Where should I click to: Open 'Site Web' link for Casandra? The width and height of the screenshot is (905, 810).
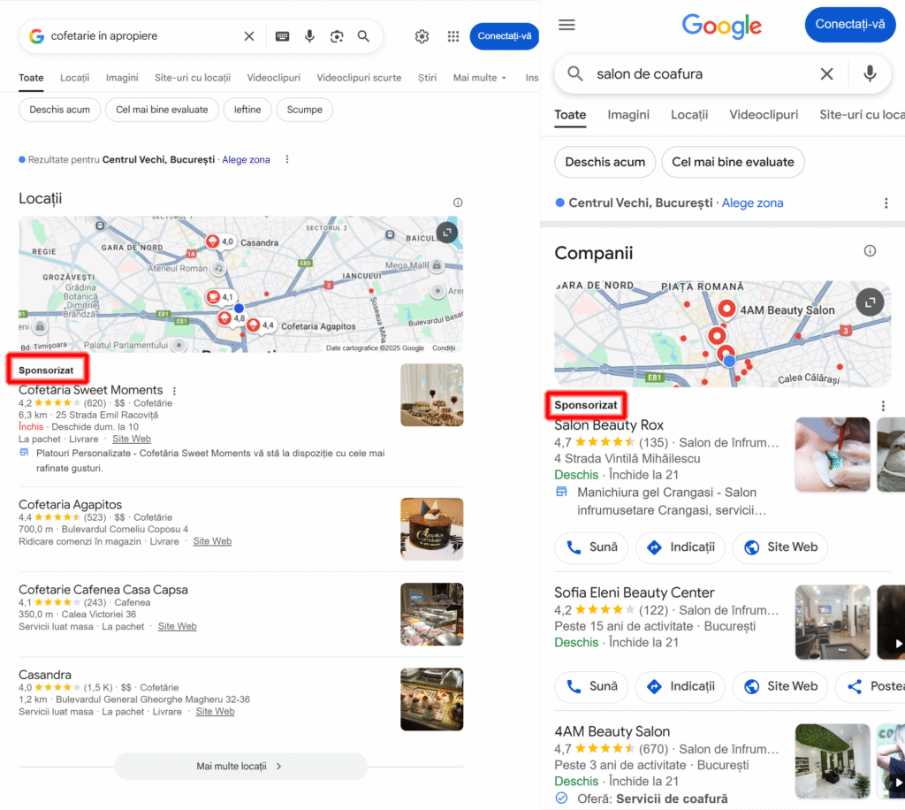215,712
